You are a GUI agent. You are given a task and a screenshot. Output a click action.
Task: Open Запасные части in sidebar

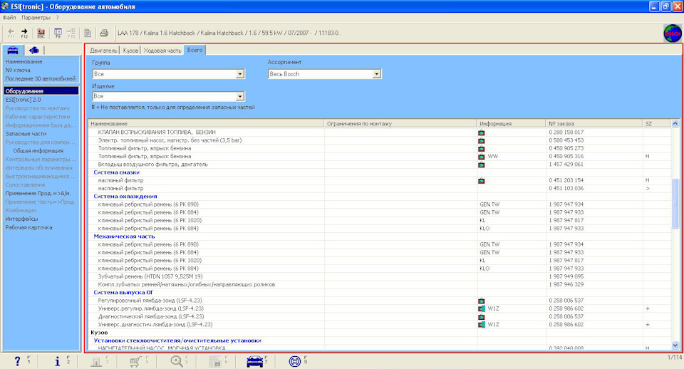click(x=26, y=133)
